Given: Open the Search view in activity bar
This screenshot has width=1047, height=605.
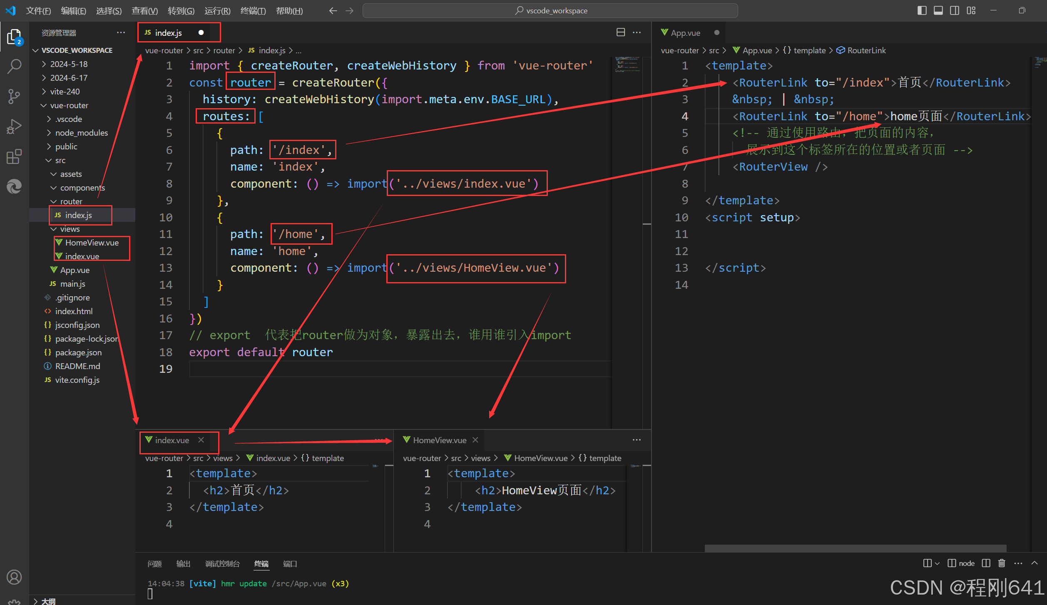Looking at the screenshot, I should (x=14, y=66).
